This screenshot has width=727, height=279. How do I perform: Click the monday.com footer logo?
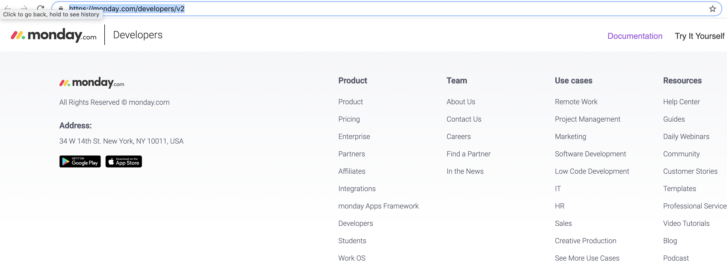point(92,83)
